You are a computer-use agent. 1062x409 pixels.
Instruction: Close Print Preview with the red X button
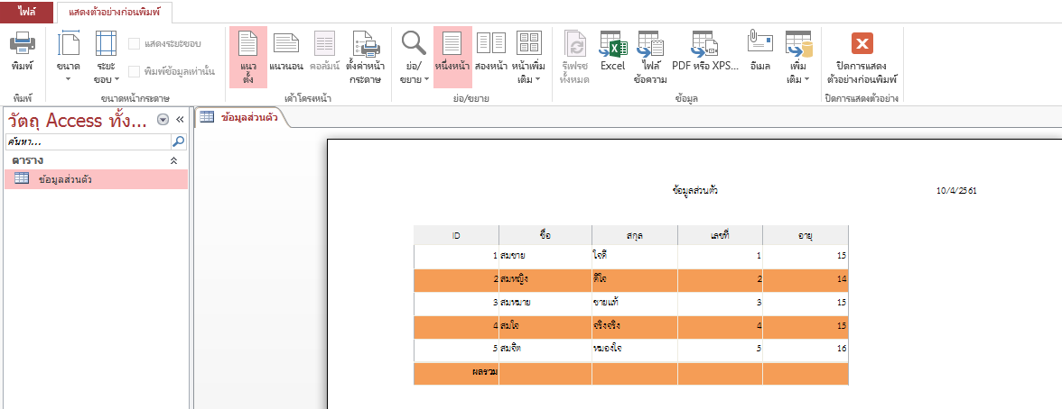pos(862,43)
